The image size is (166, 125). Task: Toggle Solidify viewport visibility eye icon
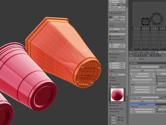coord(164,67)
